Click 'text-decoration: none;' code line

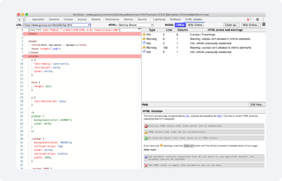(x=50, y=101)
